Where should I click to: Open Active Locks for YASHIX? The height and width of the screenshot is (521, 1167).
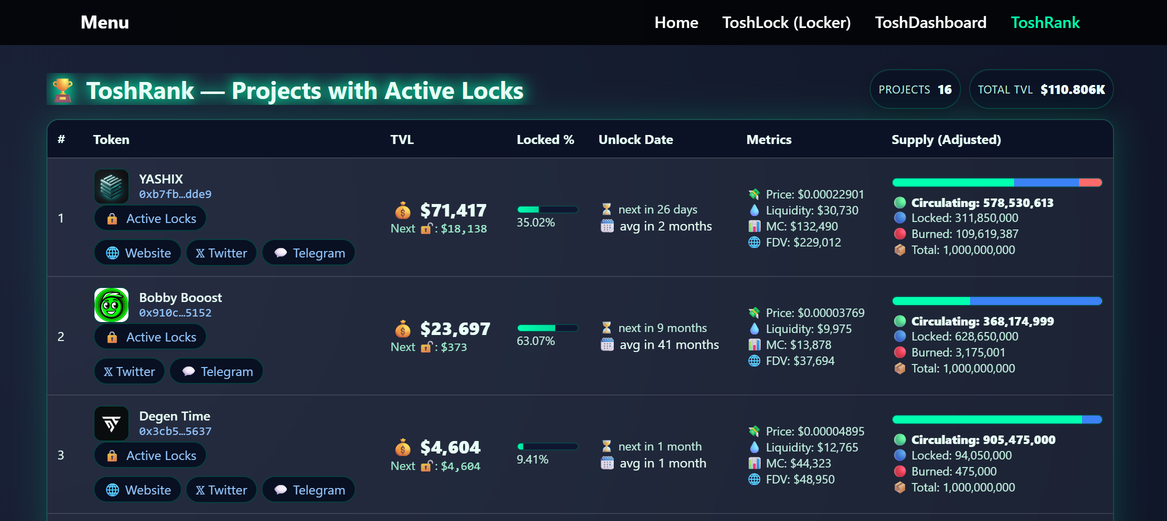150,218
